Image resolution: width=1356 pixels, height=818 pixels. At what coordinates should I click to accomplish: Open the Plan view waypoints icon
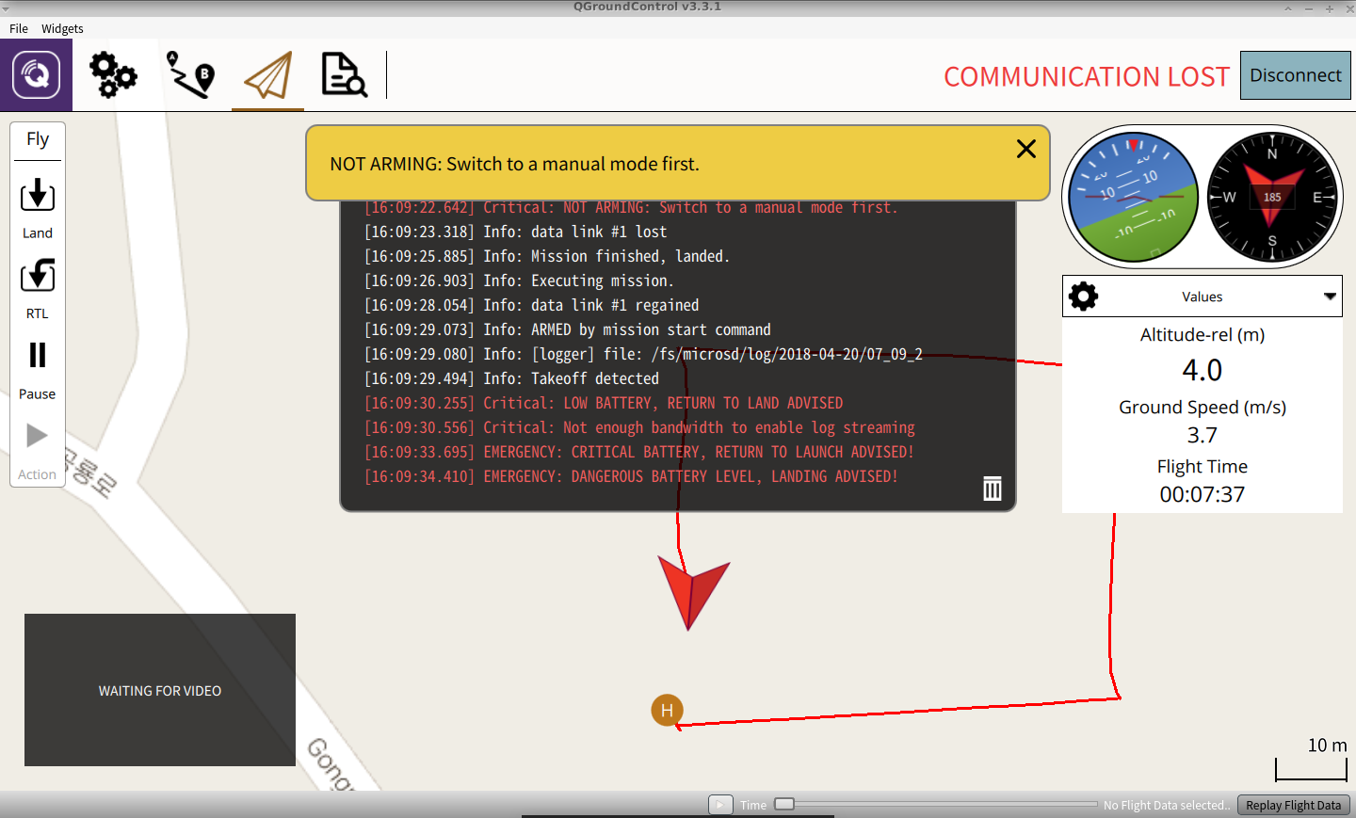point(190,75)
